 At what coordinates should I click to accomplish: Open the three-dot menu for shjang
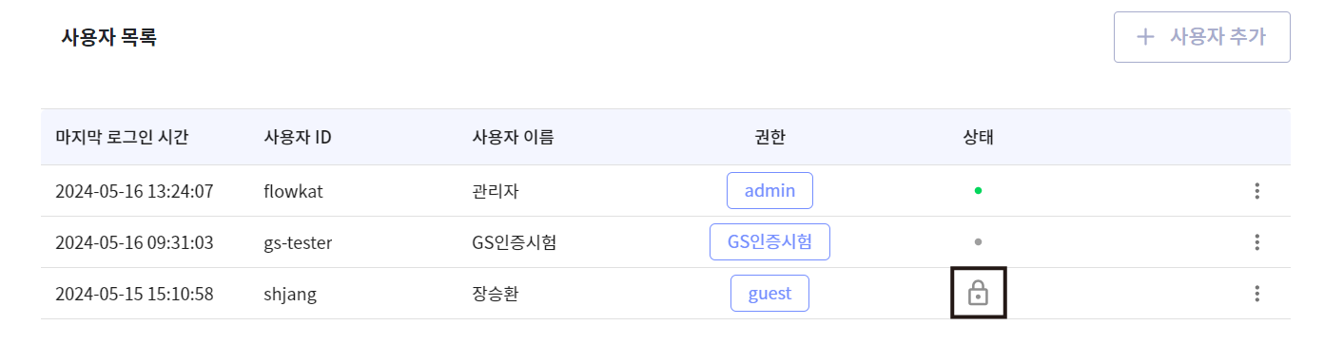click(1256, 294)
